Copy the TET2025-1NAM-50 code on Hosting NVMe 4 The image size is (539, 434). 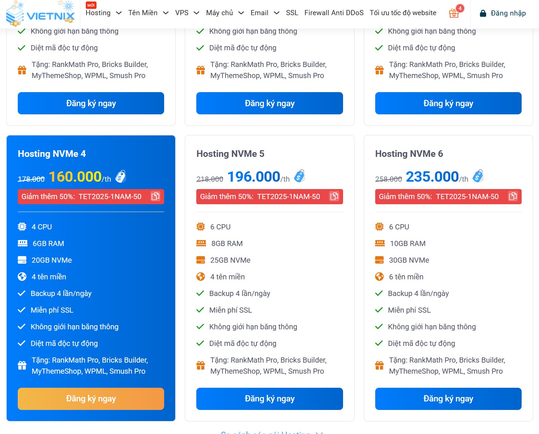click(156, 196)
